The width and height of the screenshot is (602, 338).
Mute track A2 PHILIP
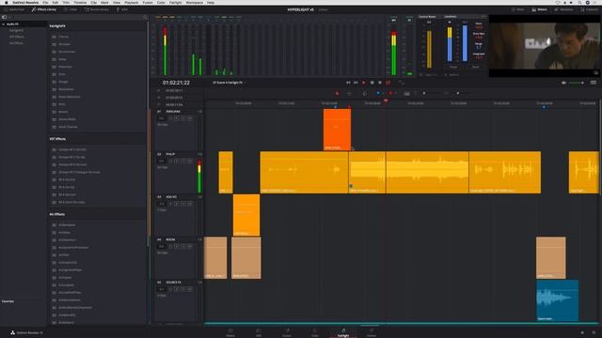(x=190, y=161)
